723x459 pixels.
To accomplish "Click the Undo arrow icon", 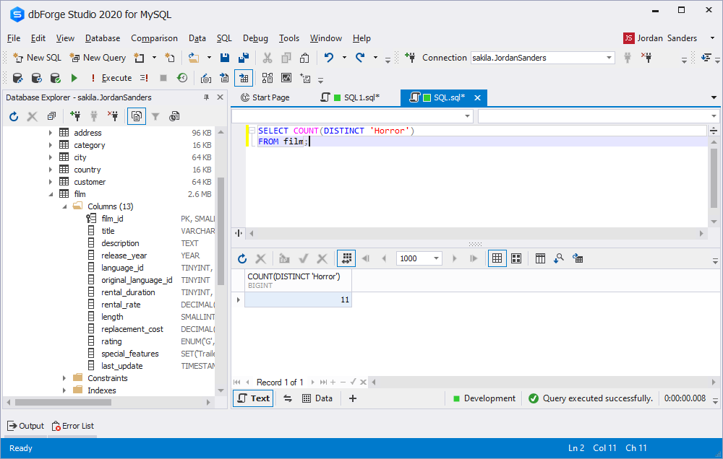I will point(329,58).
